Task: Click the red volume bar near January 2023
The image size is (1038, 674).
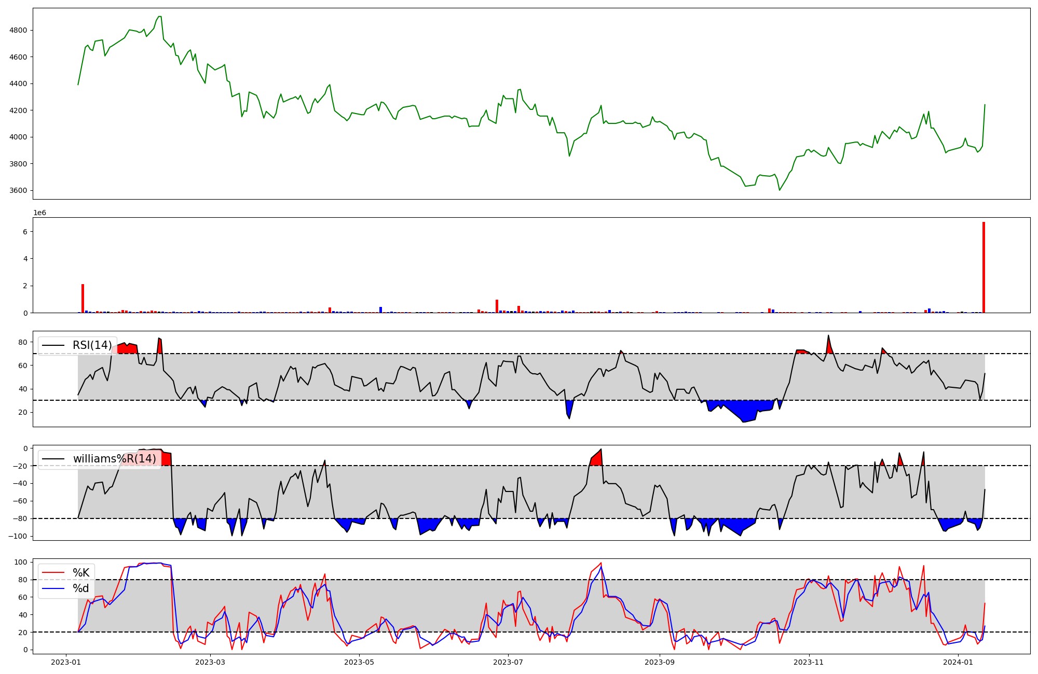Action: pyautogui.click(x=83, y=299)
